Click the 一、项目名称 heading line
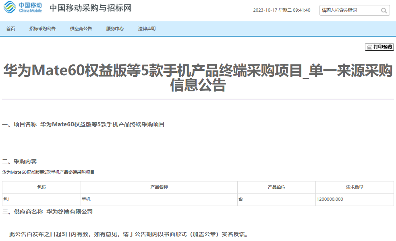 click(83, 124)
